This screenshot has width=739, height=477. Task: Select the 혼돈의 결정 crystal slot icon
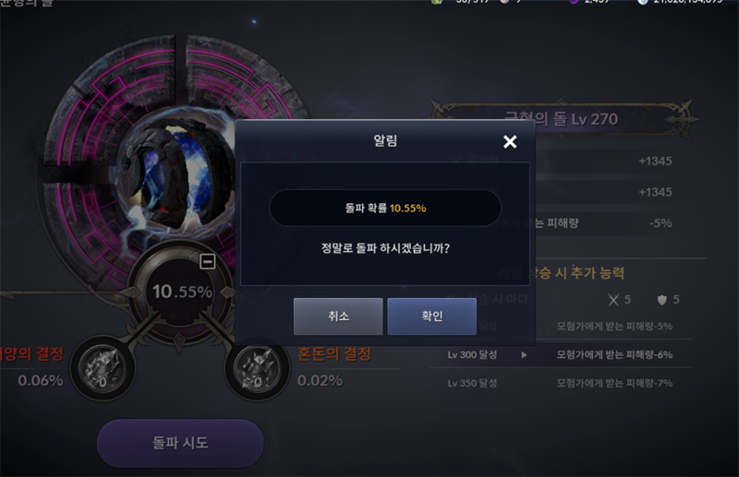[x=258, y=369]
